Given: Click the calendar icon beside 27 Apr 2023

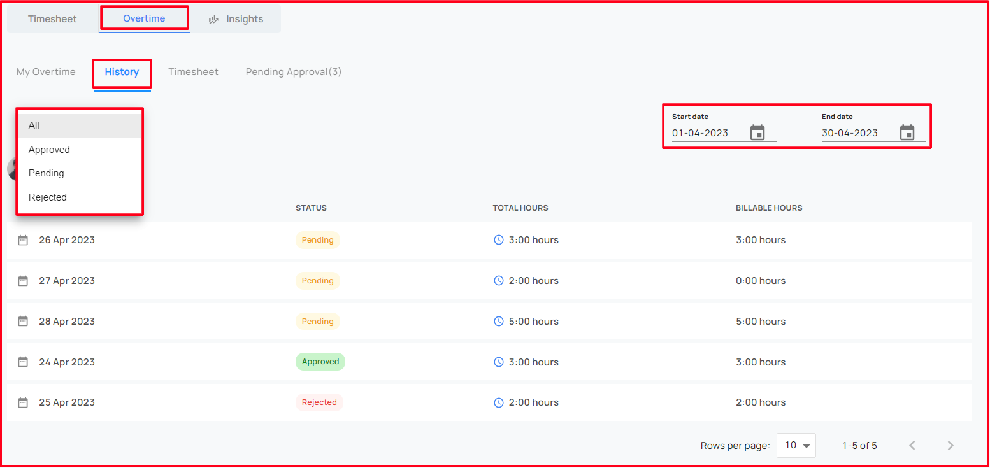Looking at the screenshot, I should tap(23, 281).
